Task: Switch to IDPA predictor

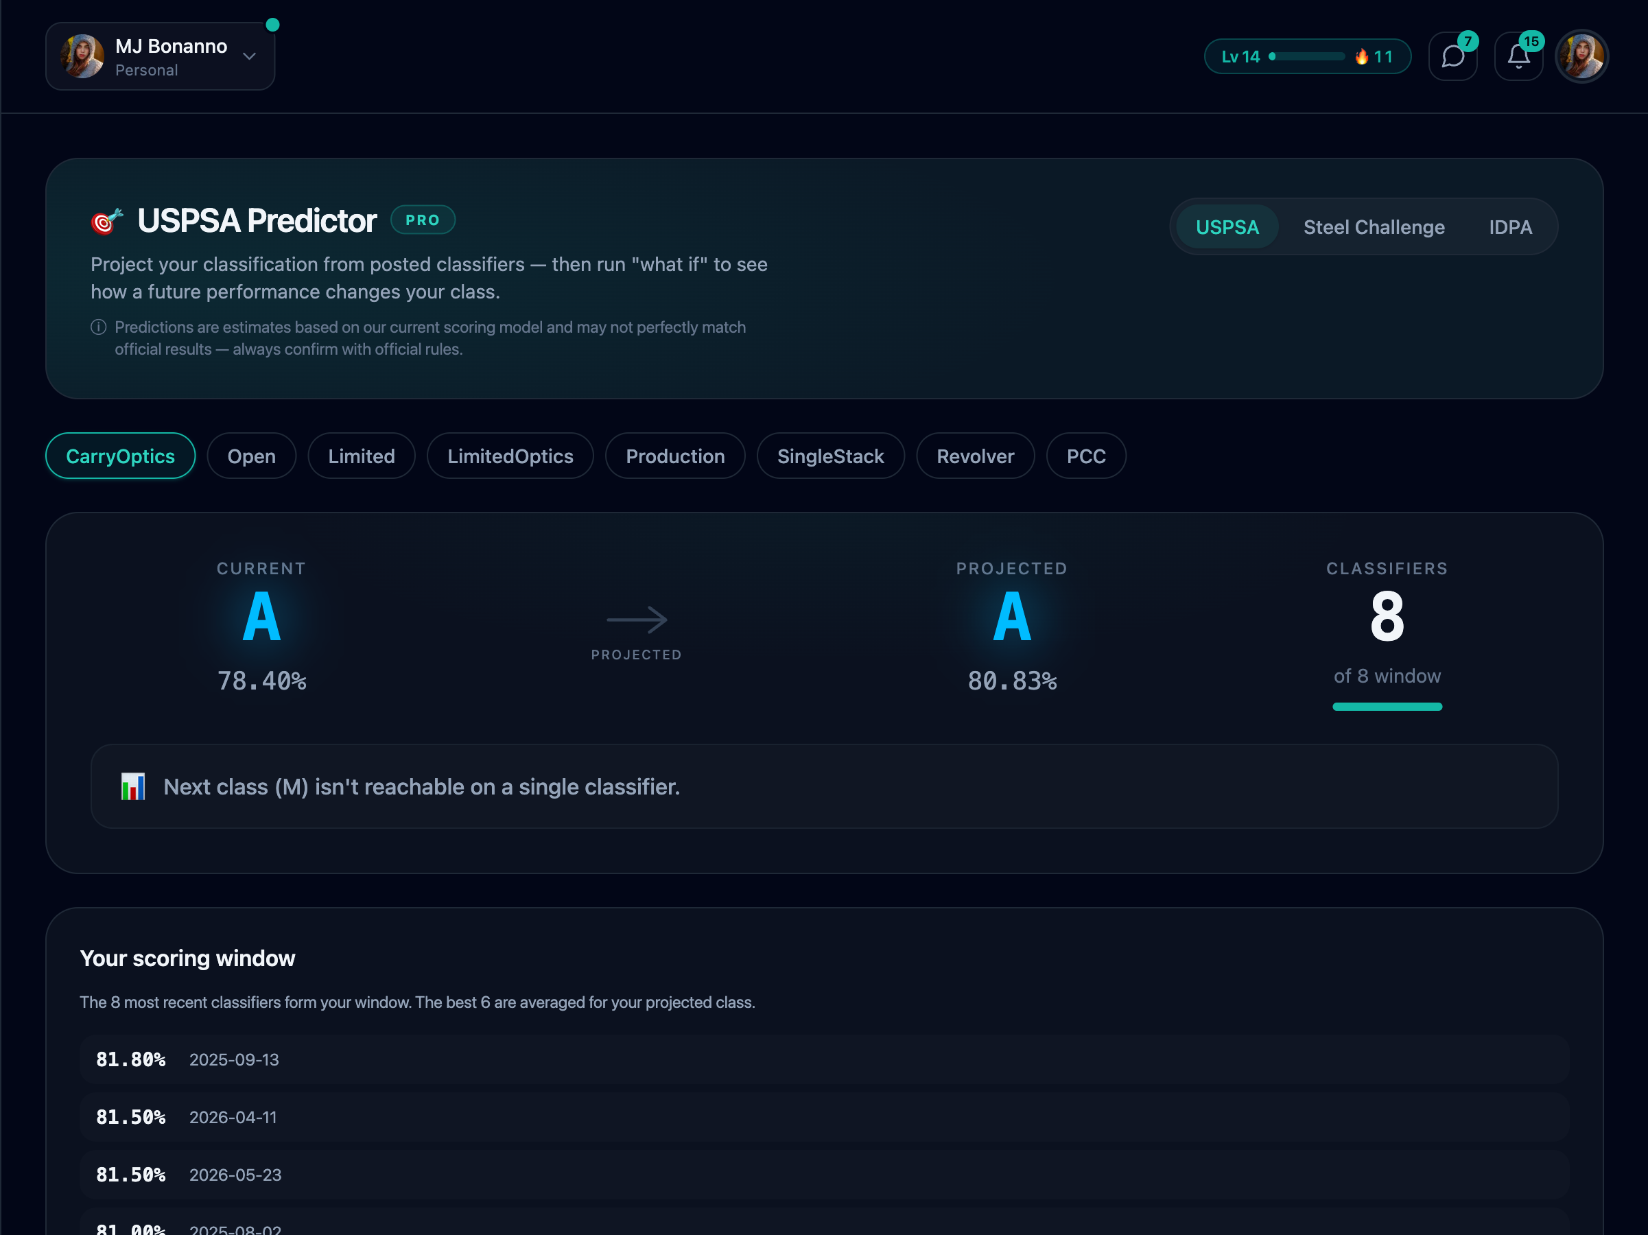Action: point(1510,227)
